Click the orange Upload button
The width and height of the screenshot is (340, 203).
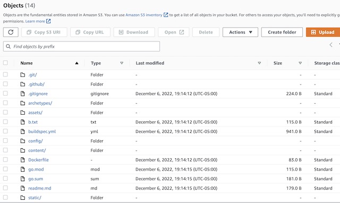(x=323, y=32)
